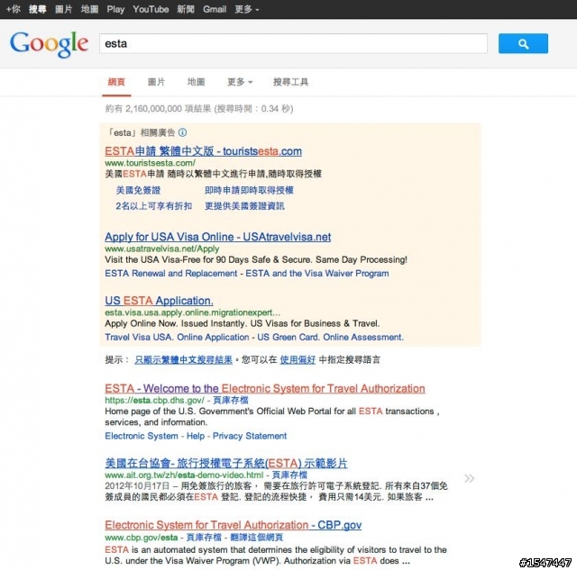This screenshot has height=570, width=577.
Task: Click the result count text 約有 2,160,000,000 項結果
Action: point(158,109)
